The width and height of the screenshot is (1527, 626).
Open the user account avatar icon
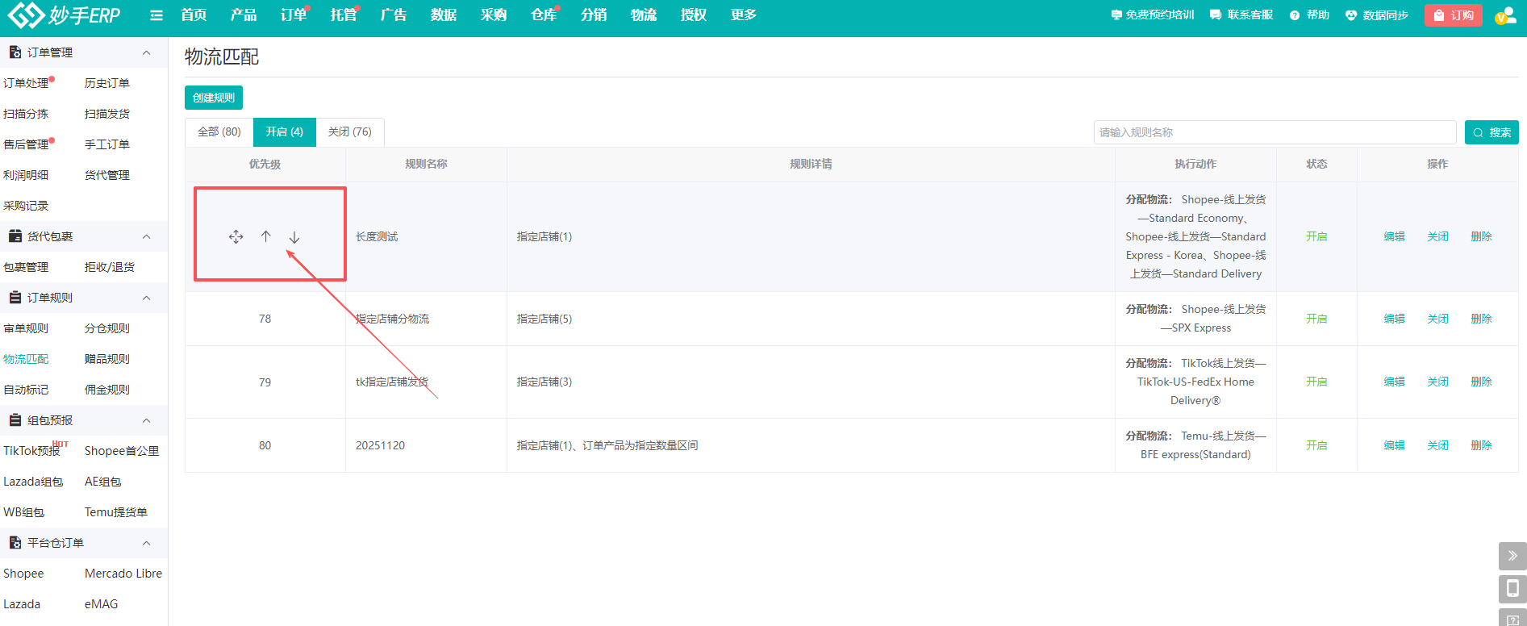point(1504,16)
